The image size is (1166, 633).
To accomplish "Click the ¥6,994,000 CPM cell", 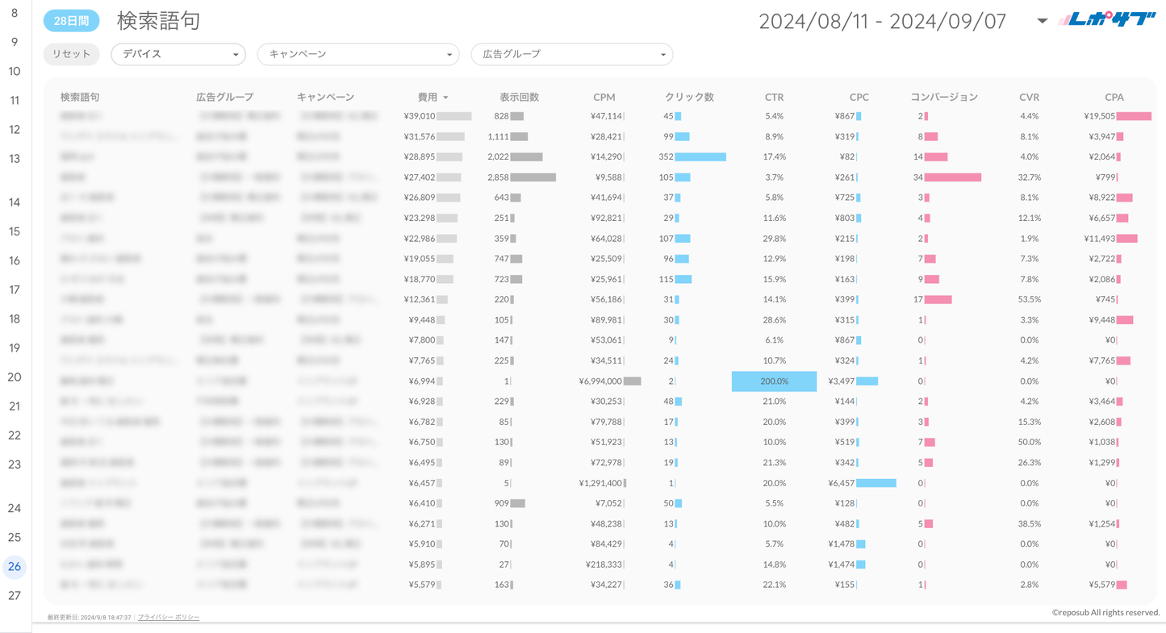I will click(600, 381).
